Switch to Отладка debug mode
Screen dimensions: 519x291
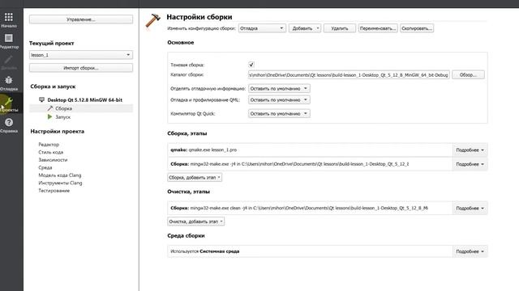[x=9, y=83]
